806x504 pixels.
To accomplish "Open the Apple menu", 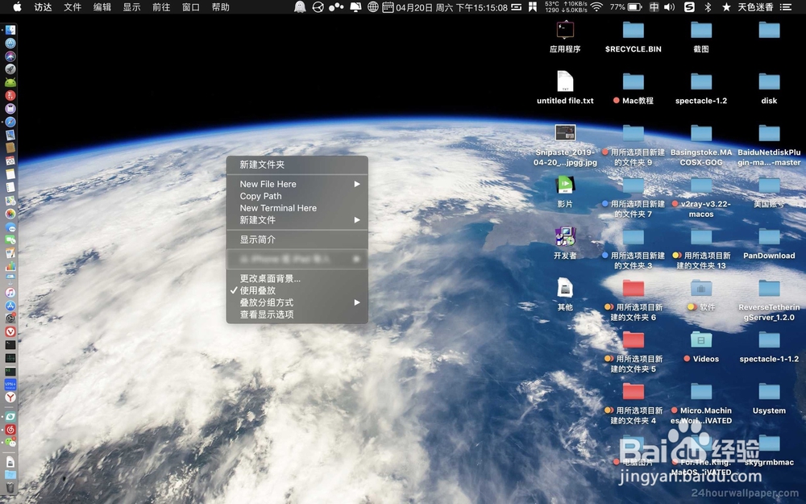I will click(x=17, y=7).
